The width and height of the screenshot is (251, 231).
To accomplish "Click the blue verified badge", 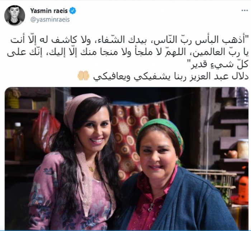I will 72,11.
